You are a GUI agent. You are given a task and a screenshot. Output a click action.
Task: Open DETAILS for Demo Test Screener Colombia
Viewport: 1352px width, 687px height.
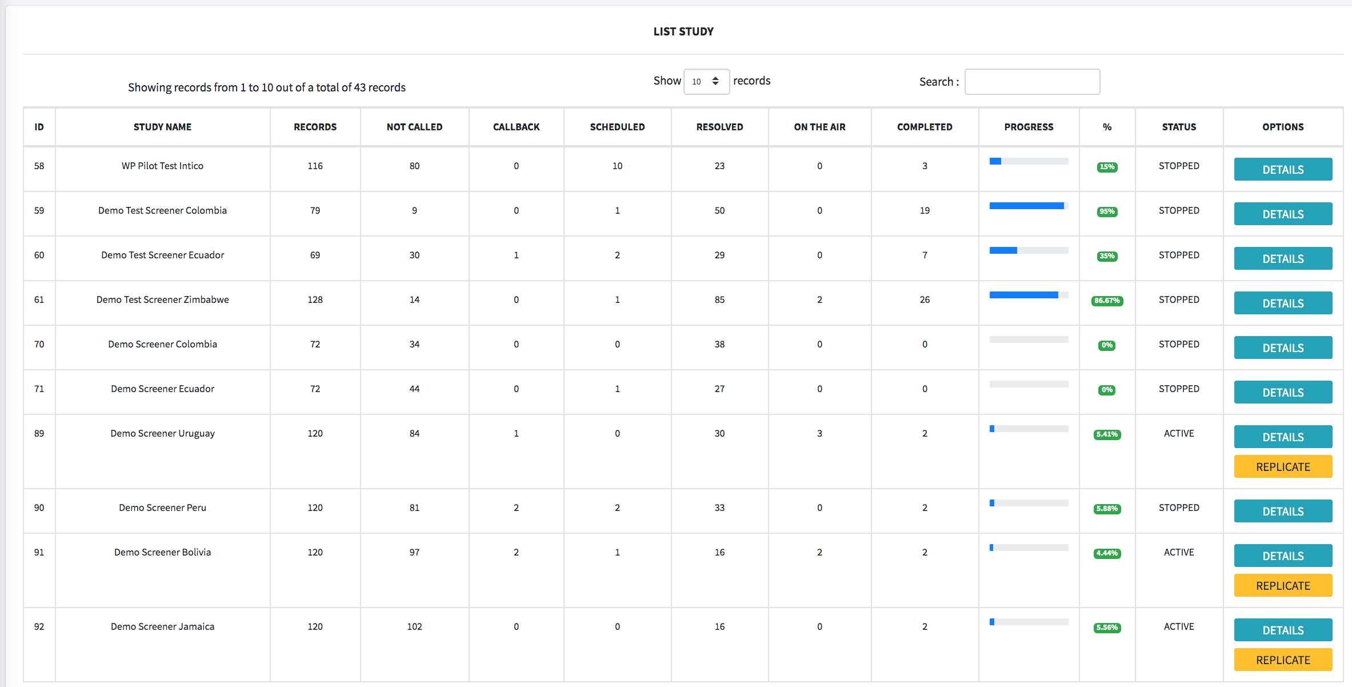pyautogui.click(x=1283, y=214)
